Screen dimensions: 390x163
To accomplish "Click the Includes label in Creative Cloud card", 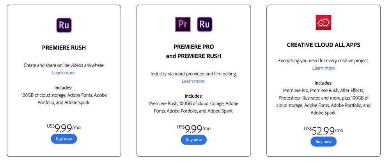I will [323, 83].
